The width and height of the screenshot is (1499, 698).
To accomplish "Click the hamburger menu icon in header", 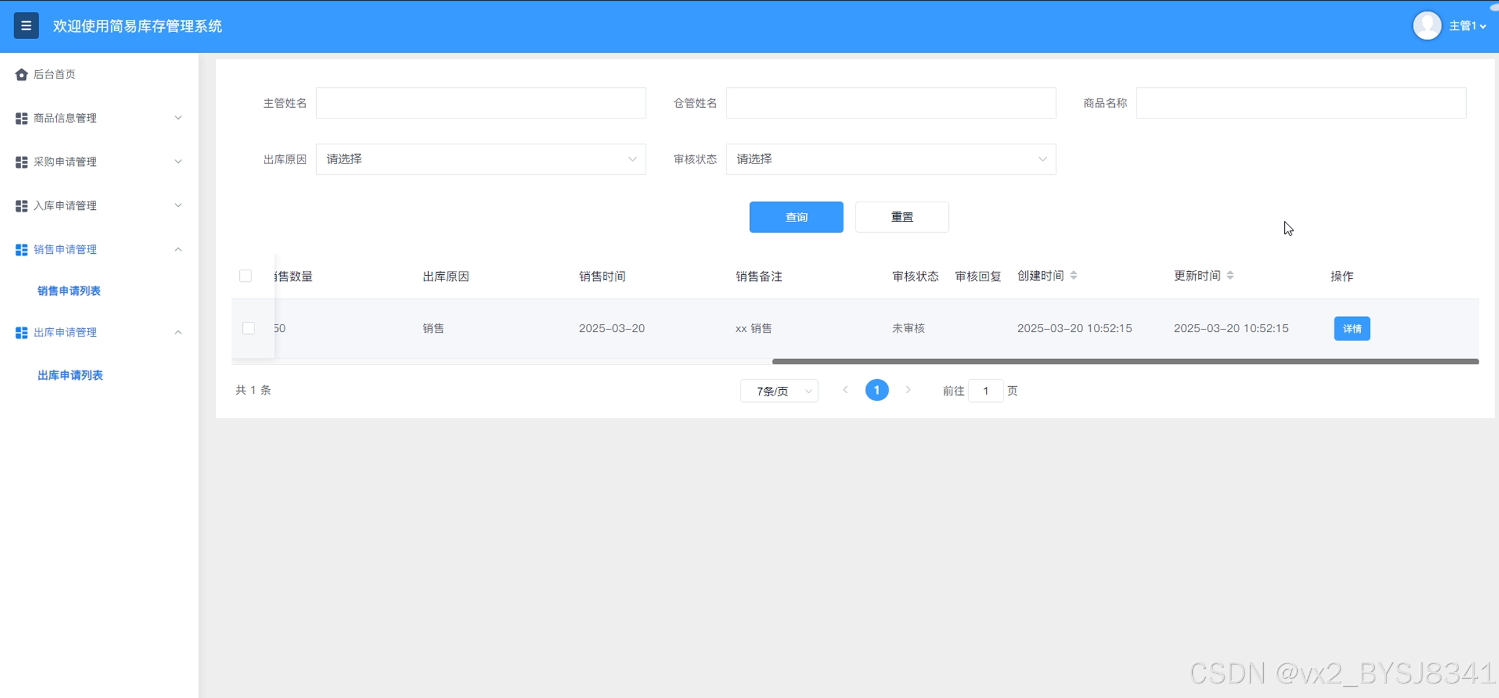I will (26, 26).
